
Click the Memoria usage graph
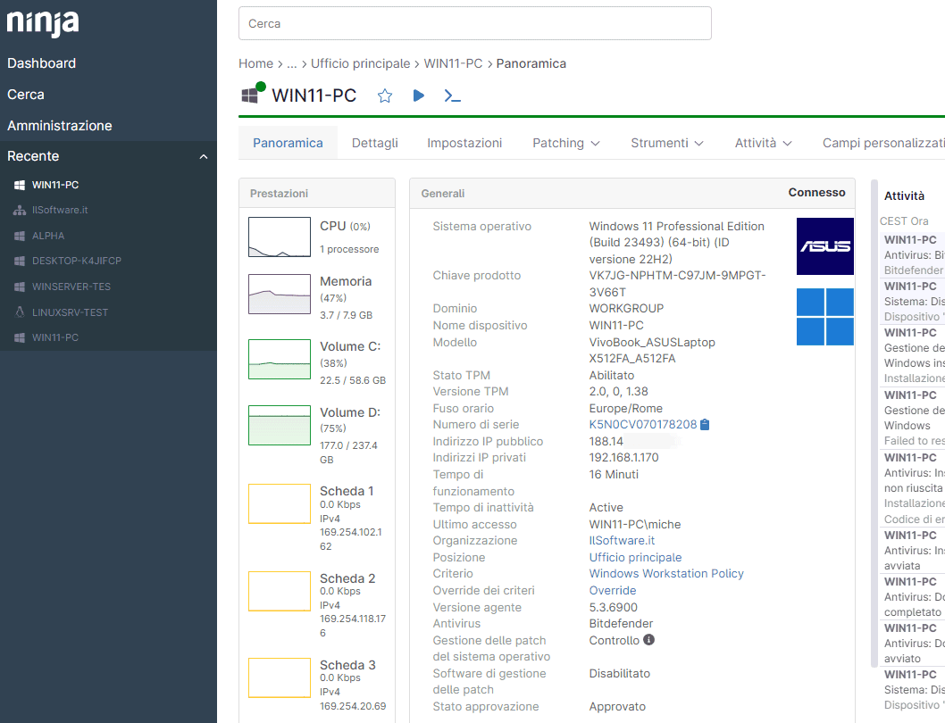click(280, 294)
